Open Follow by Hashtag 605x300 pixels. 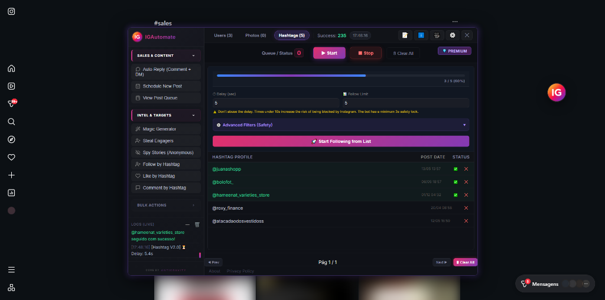point(166,164)
